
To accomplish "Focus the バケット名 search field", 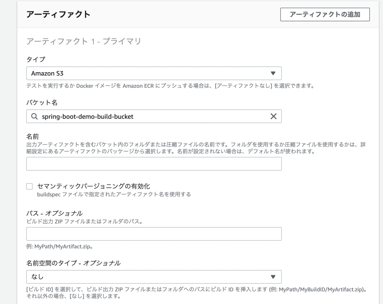I will tap(154, 116).
